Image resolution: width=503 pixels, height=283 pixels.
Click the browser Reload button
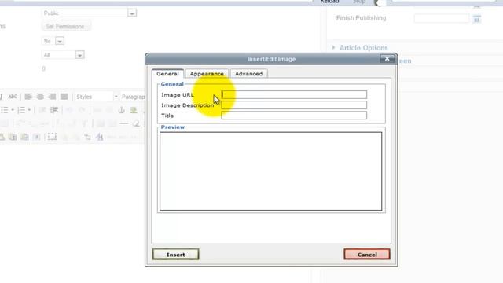(x=329, y=2)
